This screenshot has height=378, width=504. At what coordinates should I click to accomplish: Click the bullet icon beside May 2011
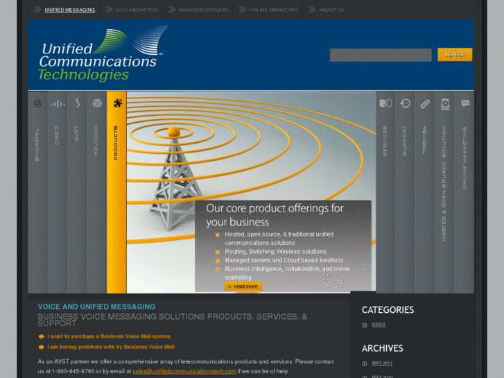point(365,363)
